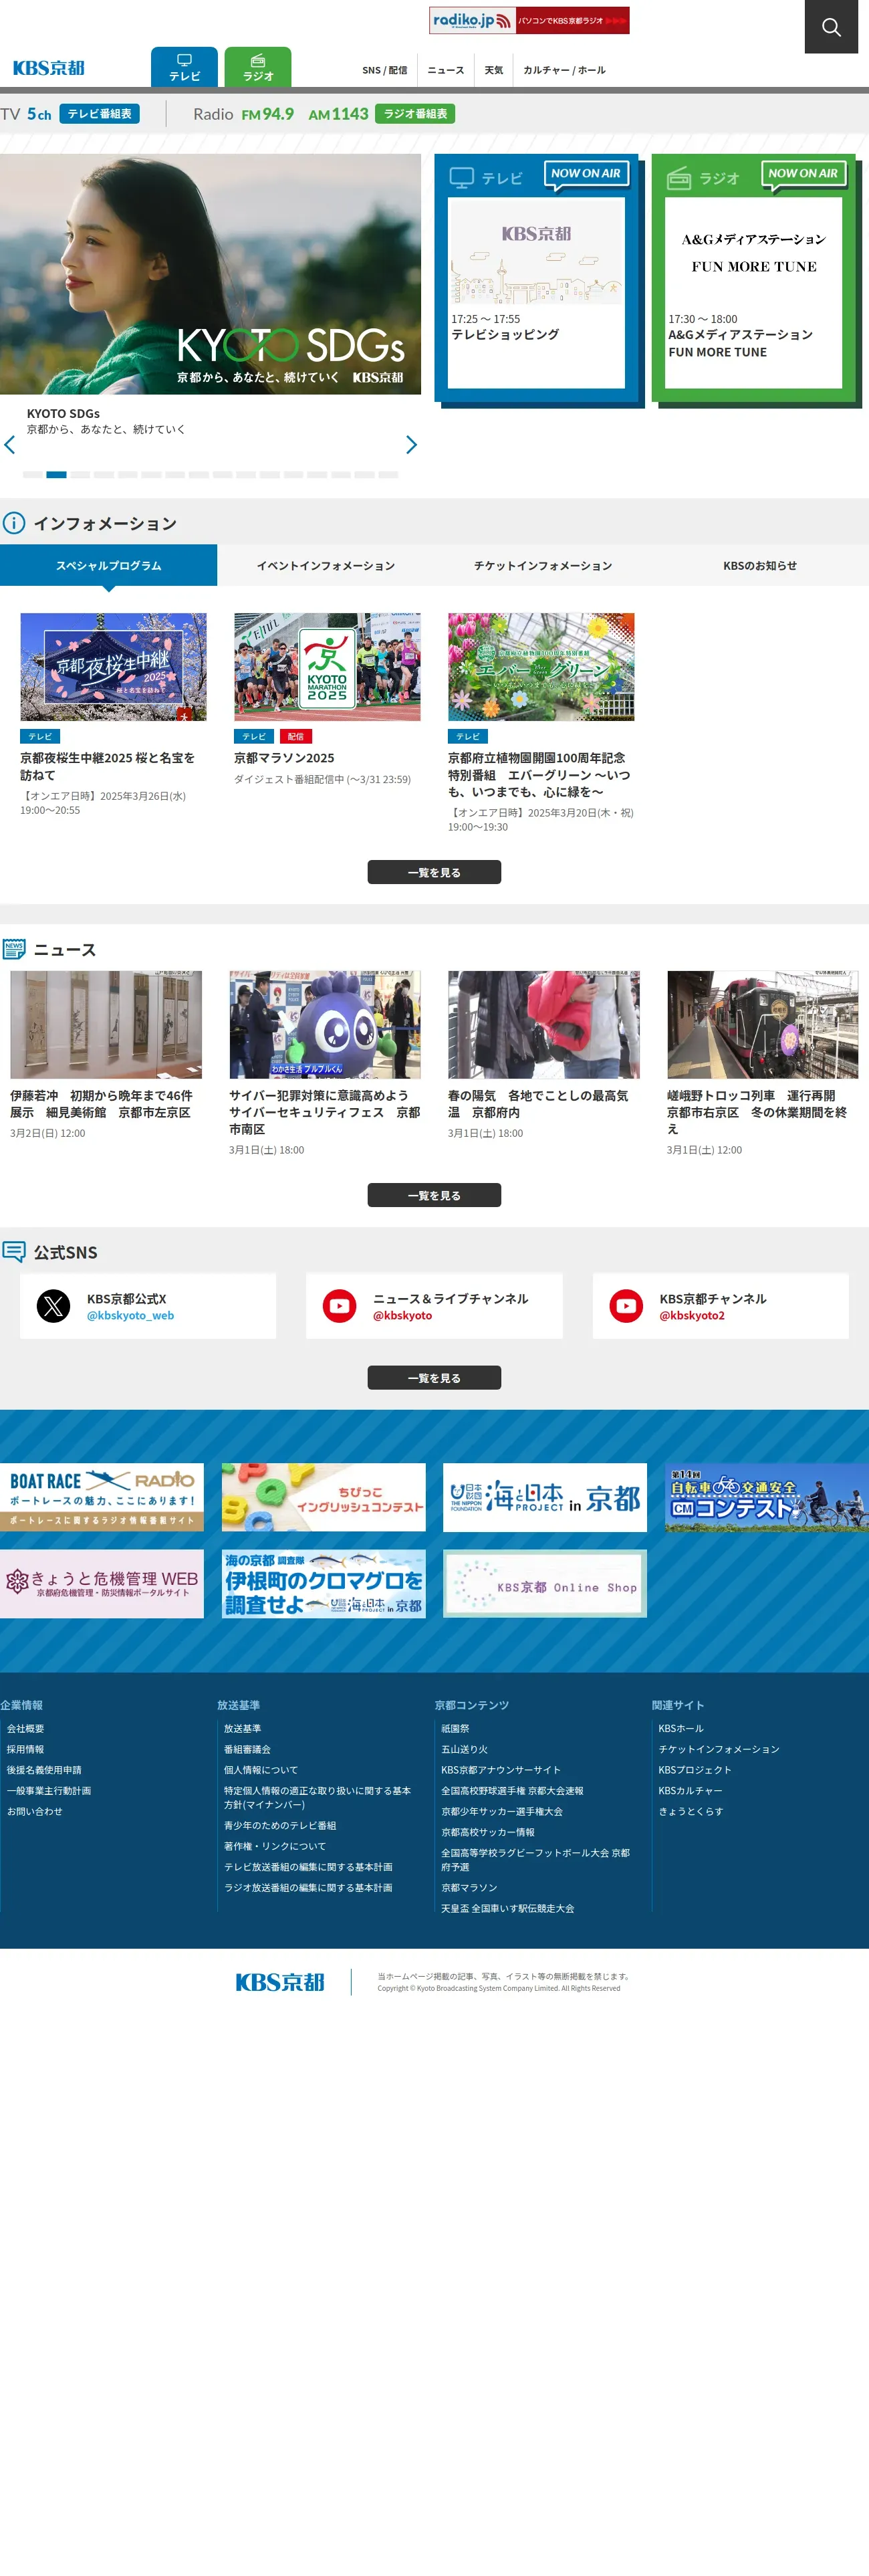Open the 採用情報 footer link

click(x=26, y=1750)
